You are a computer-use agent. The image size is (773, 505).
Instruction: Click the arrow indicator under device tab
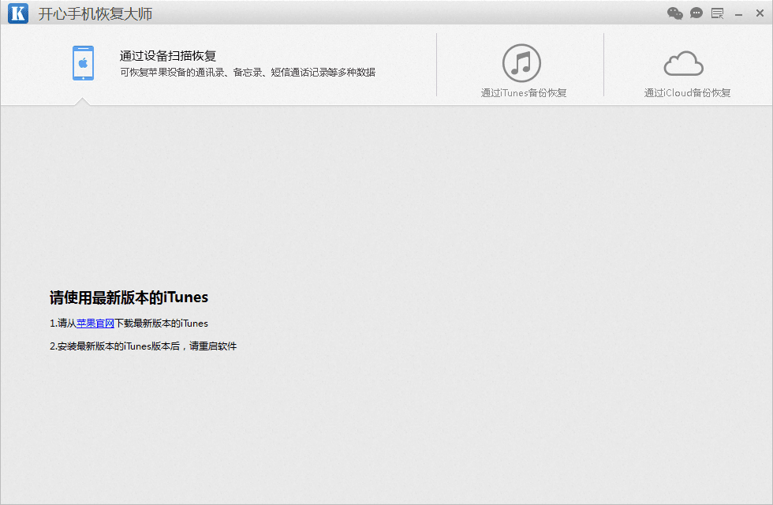(x=82, y=101)
